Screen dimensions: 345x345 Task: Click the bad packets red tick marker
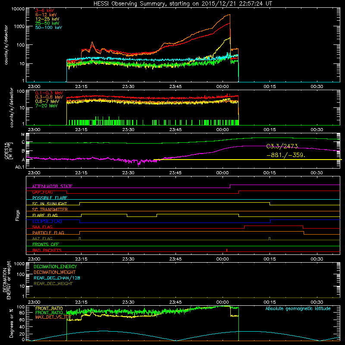click(227, 250)
